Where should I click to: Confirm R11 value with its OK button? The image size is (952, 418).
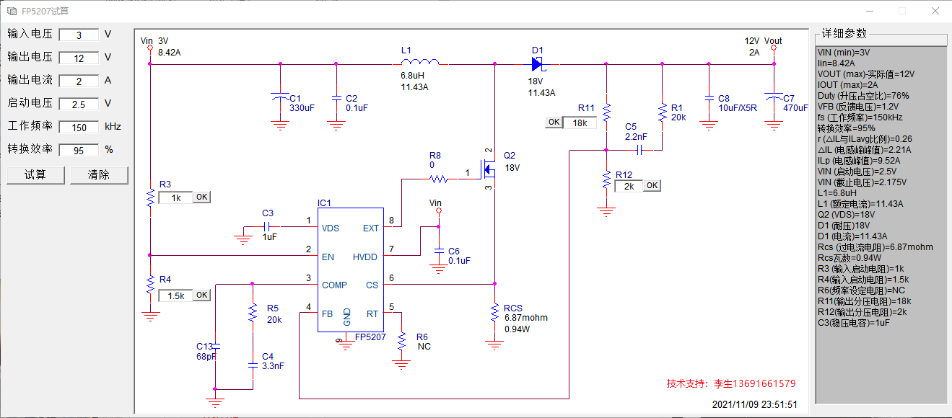coord(554,122)
